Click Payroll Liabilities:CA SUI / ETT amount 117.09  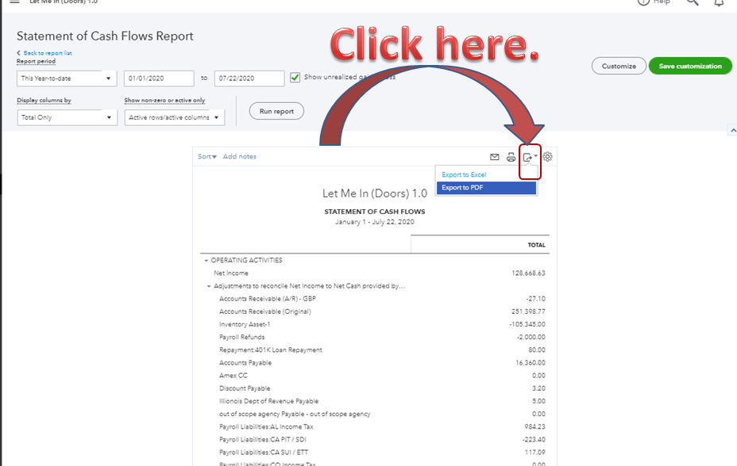pos(535,453)
